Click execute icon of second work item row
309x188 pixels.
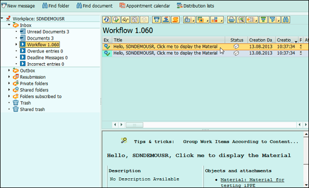coord(107,53)
